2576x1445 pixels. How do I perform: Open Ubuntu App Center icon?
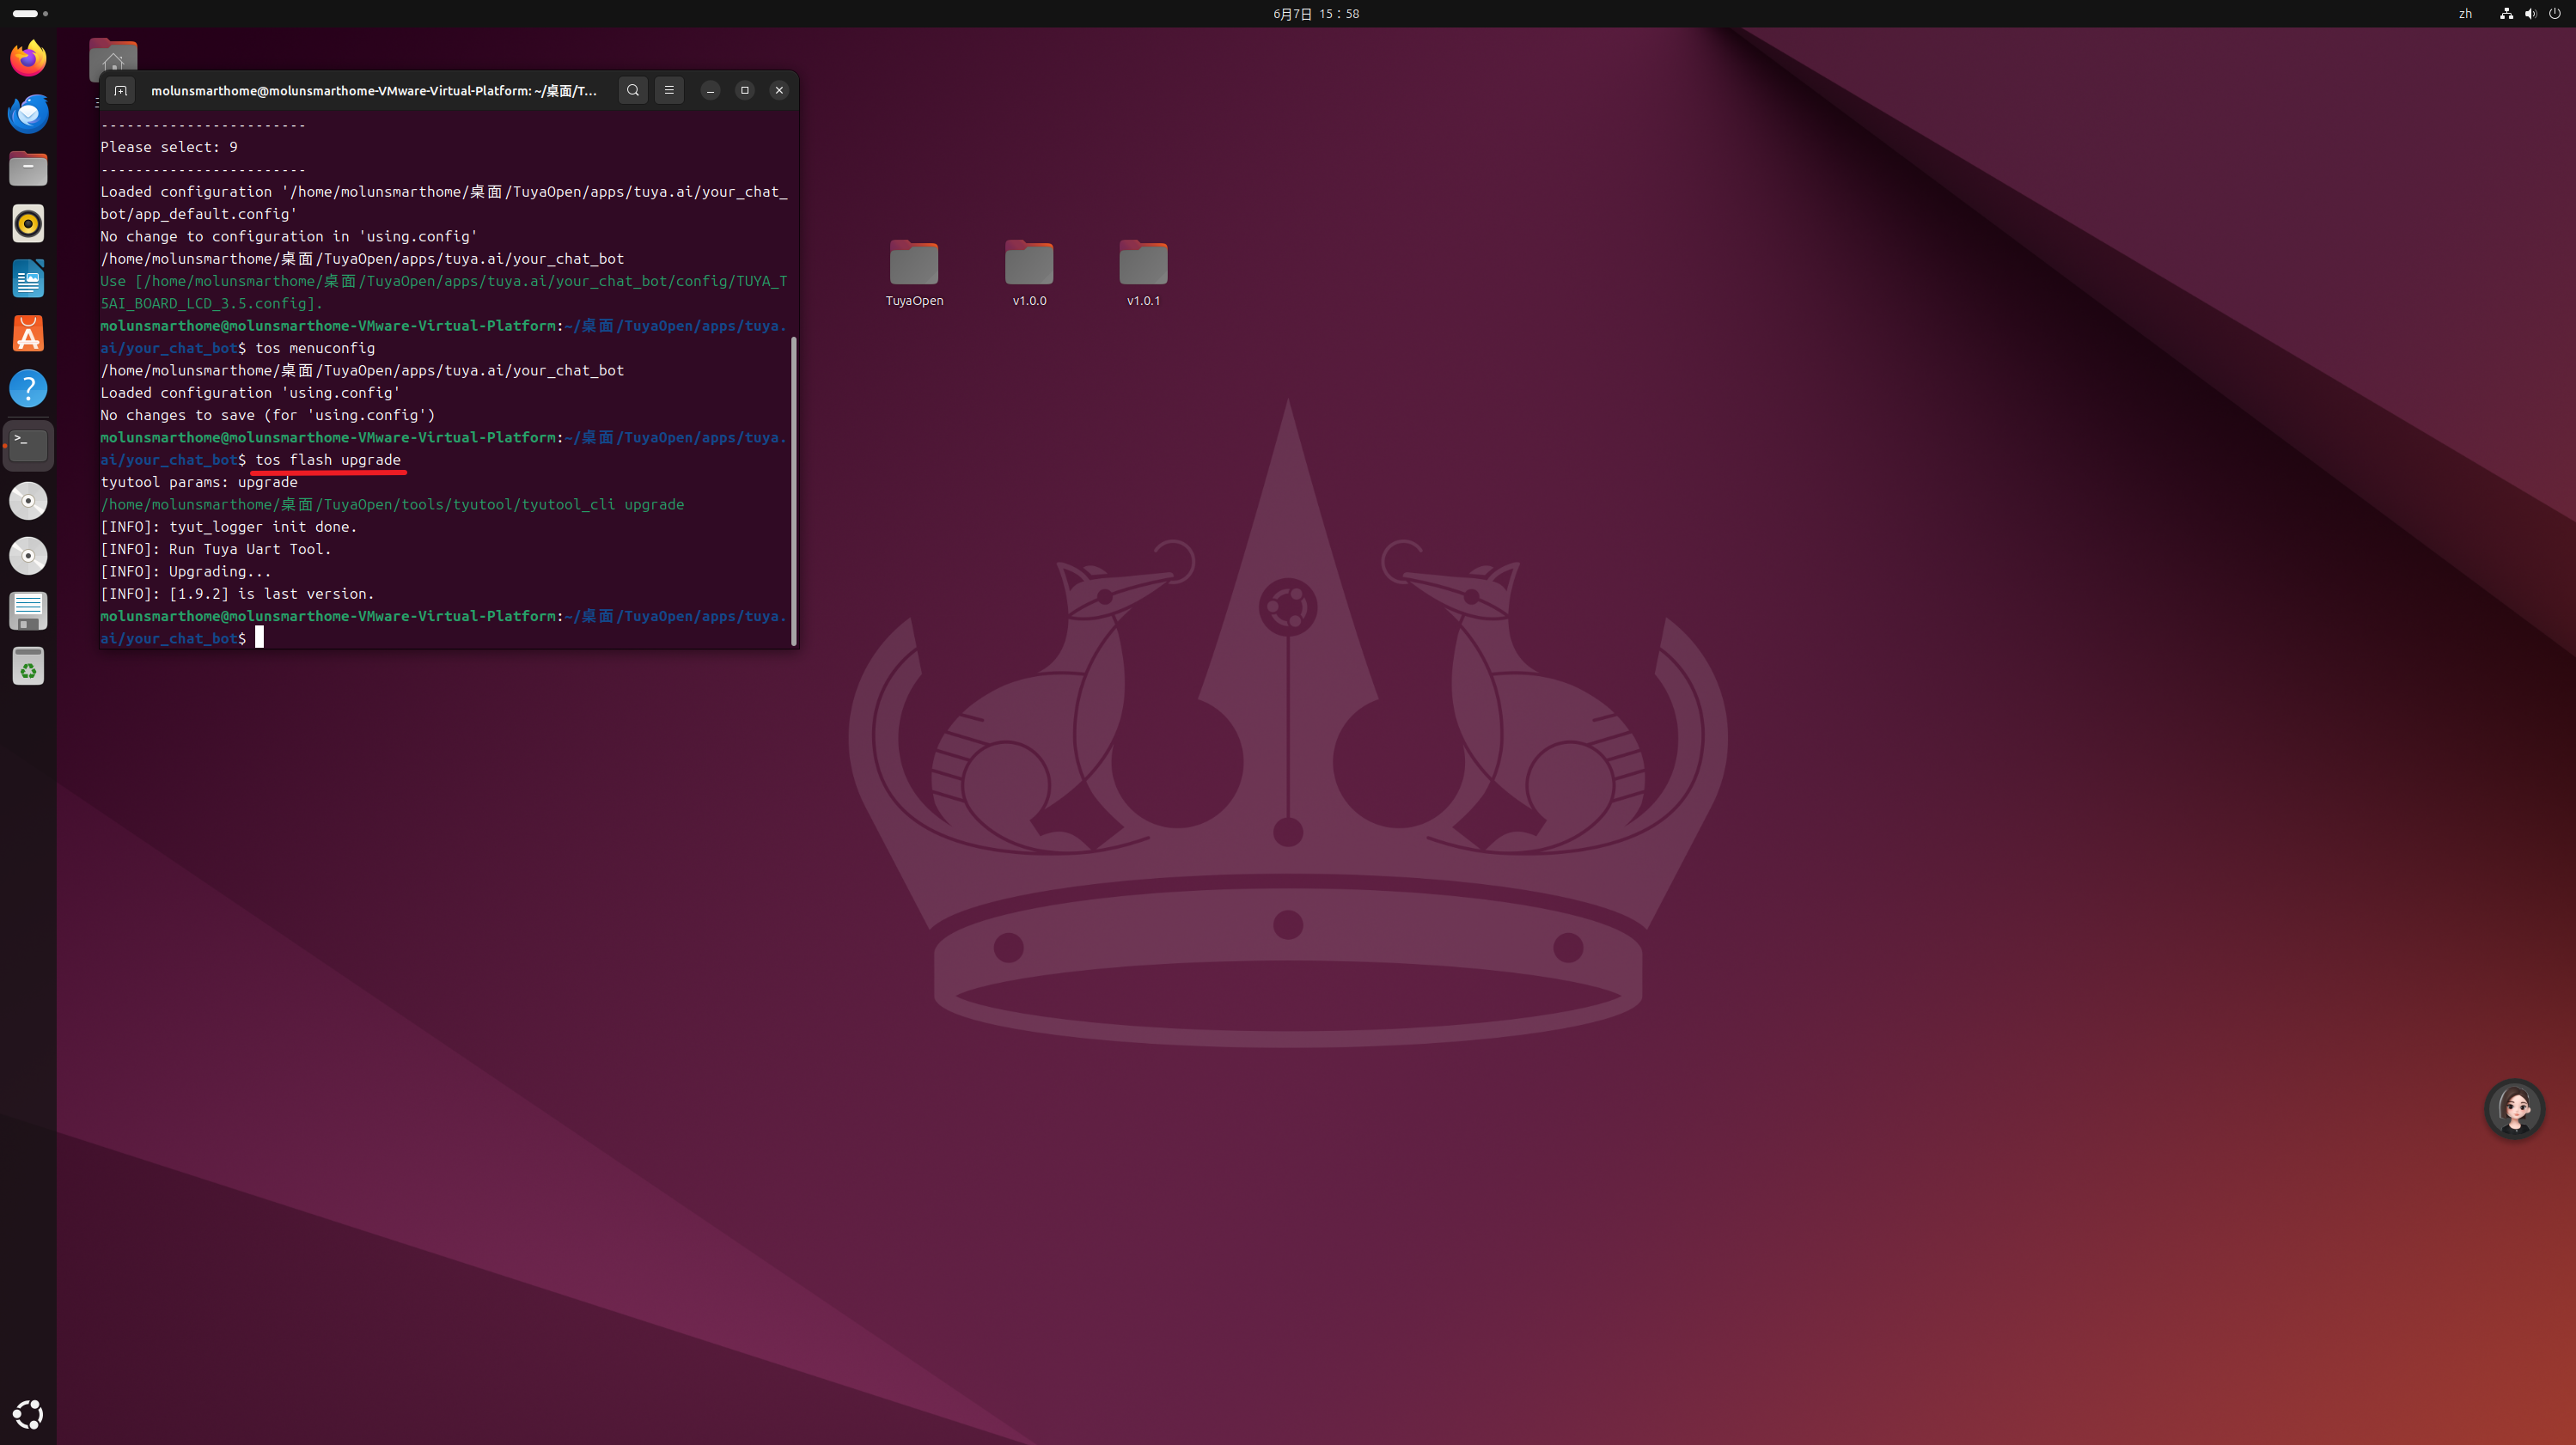coord(28,334)
